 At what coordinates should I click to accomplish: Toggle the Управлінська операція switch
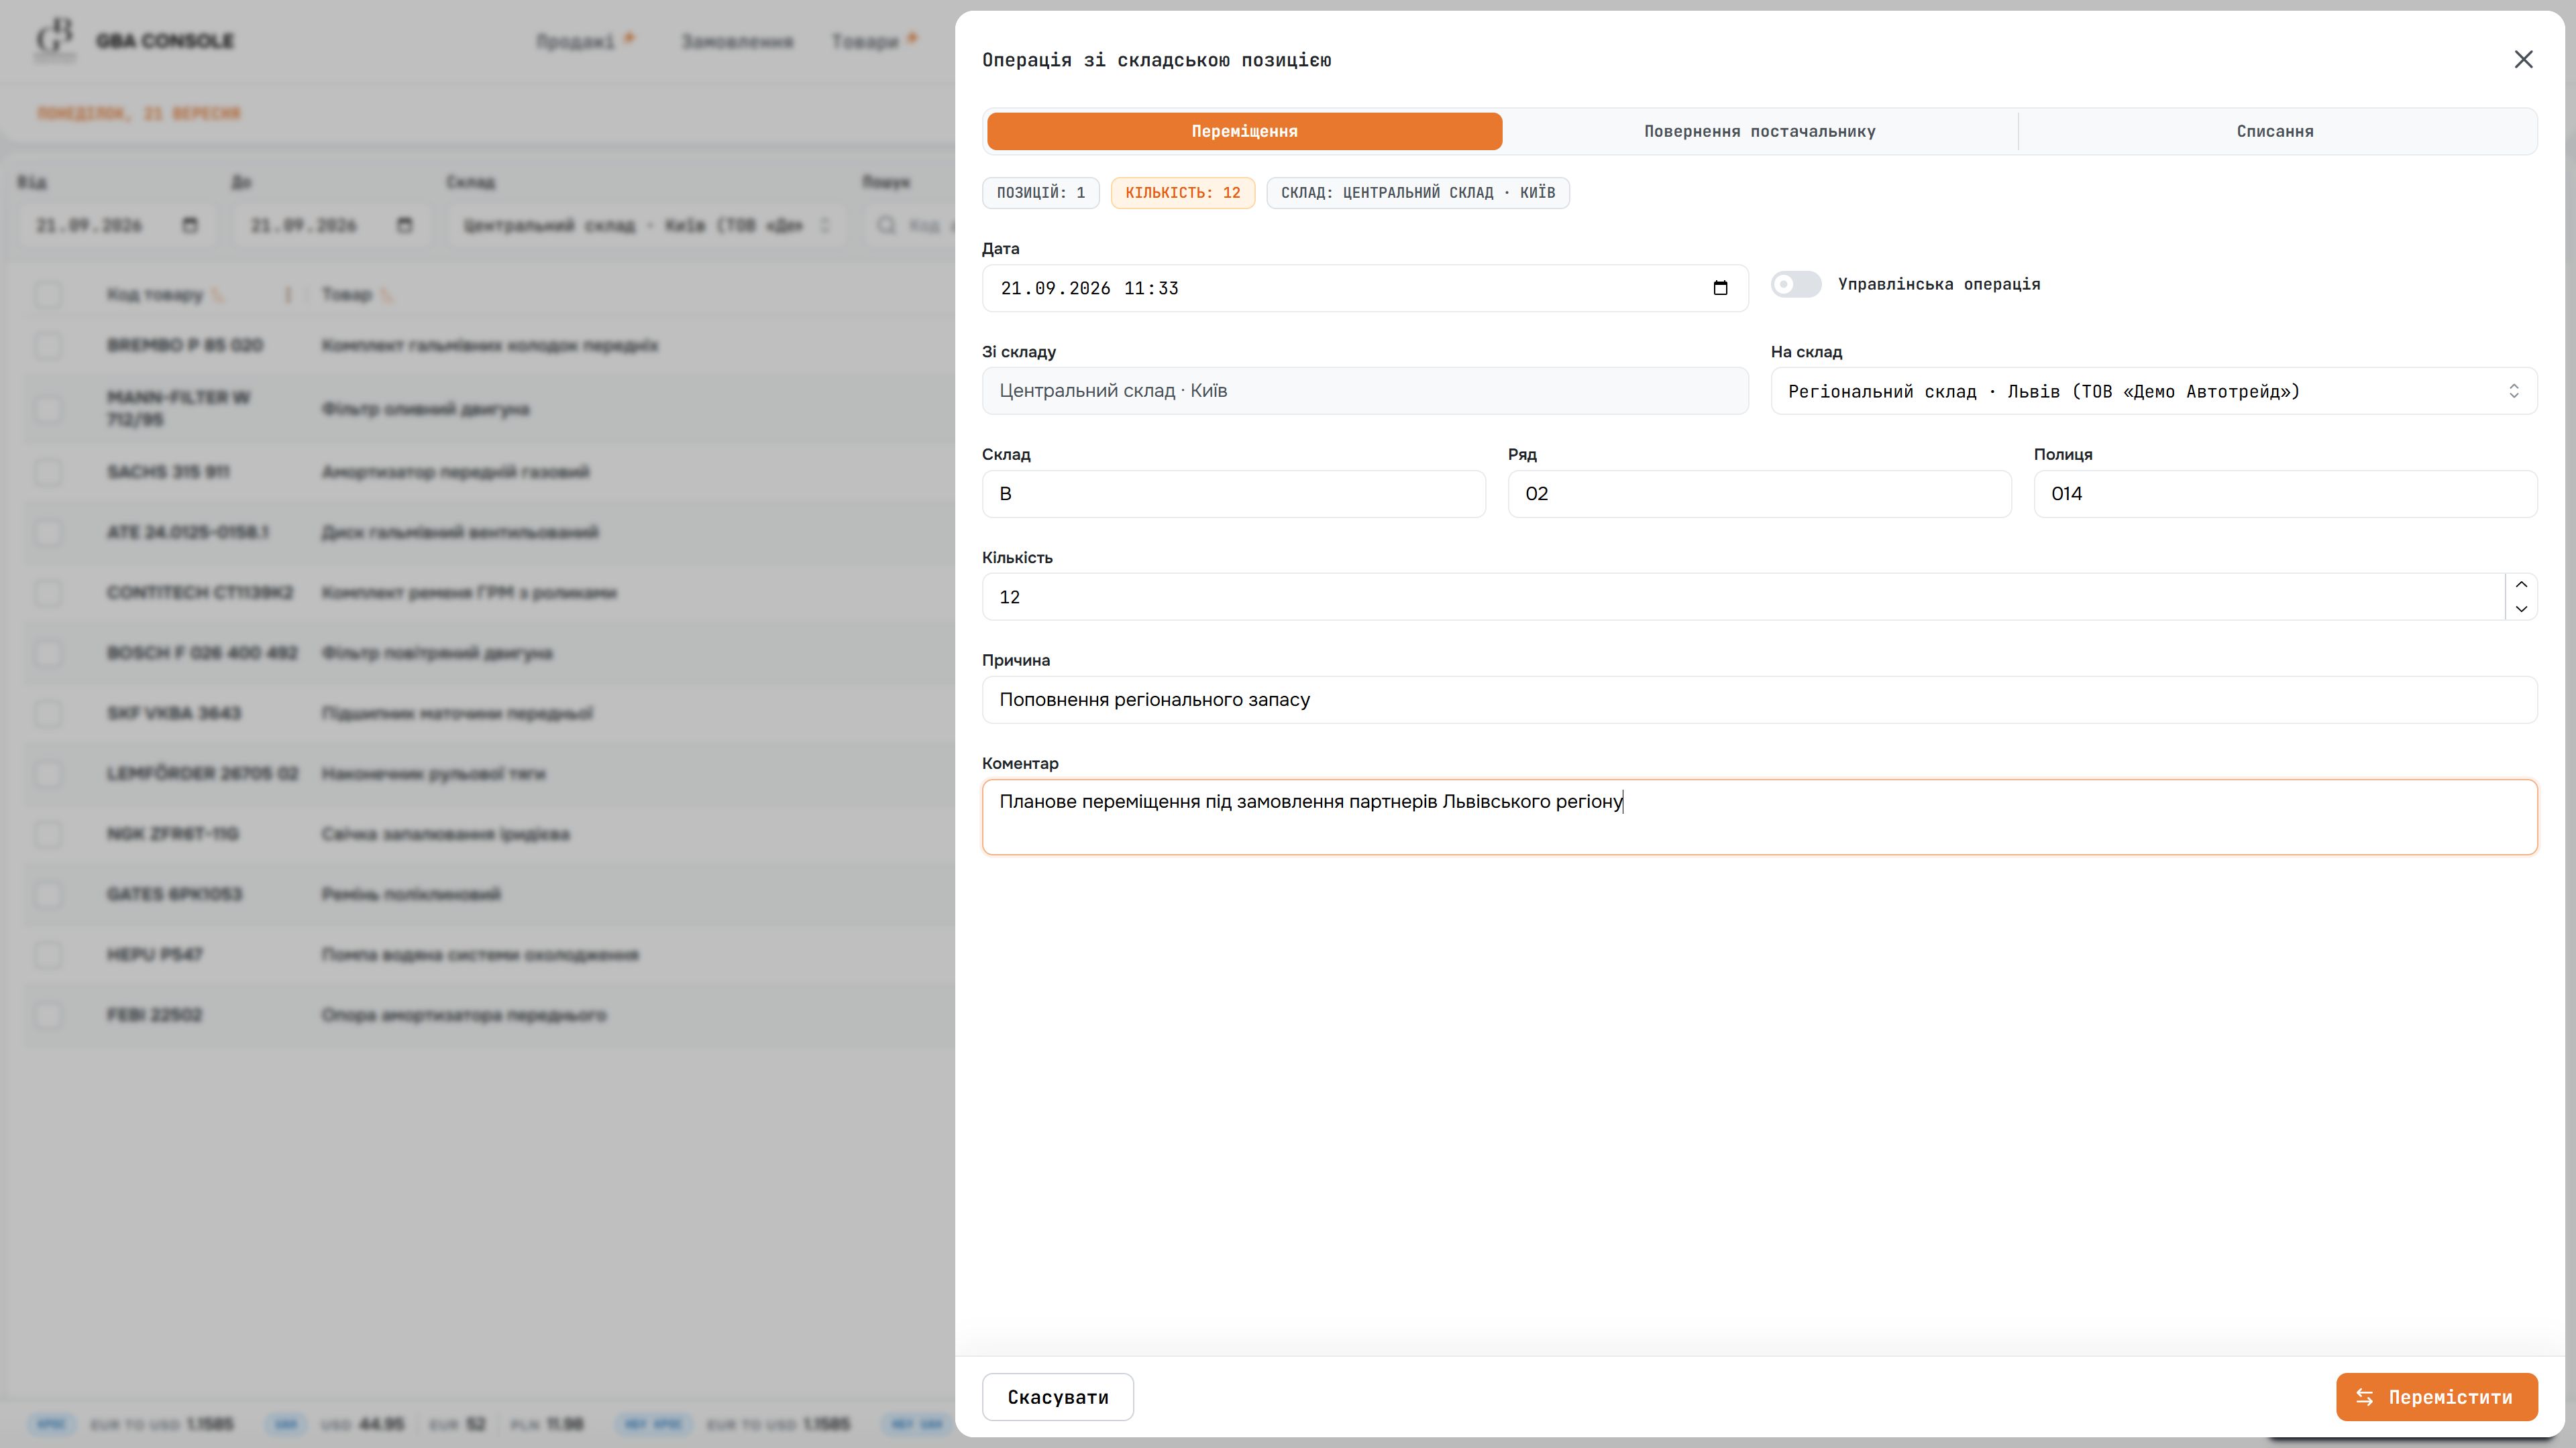coord(1796,285)
